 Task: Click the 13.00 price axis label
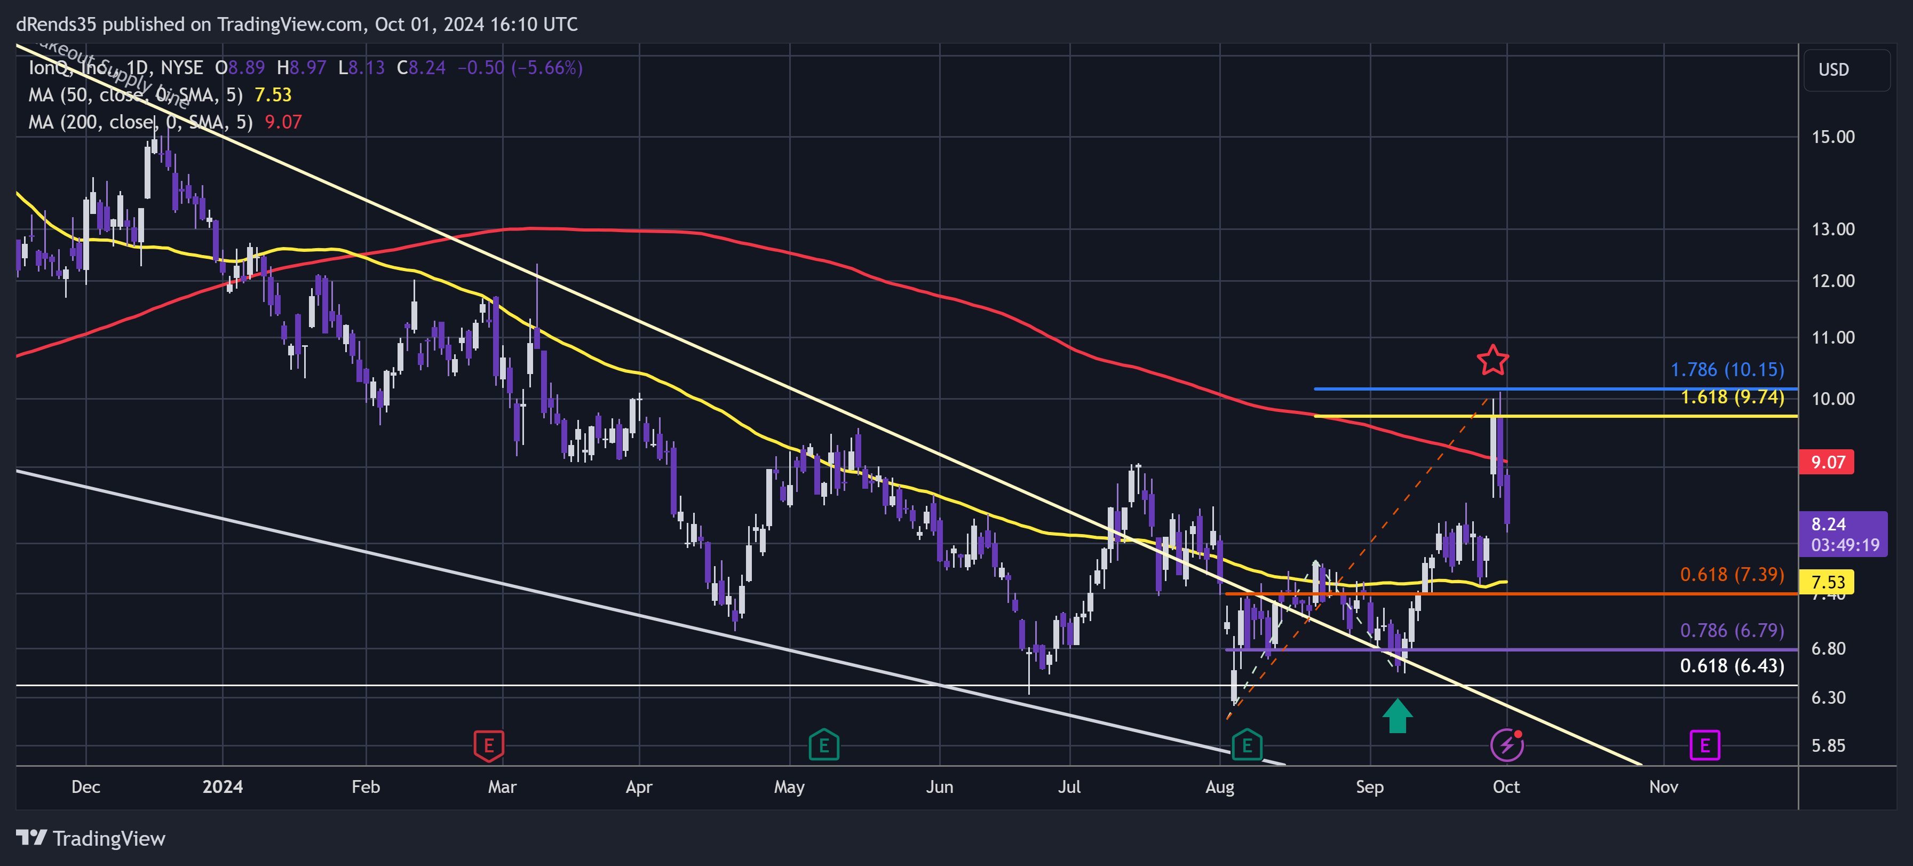pos(1833,229)
